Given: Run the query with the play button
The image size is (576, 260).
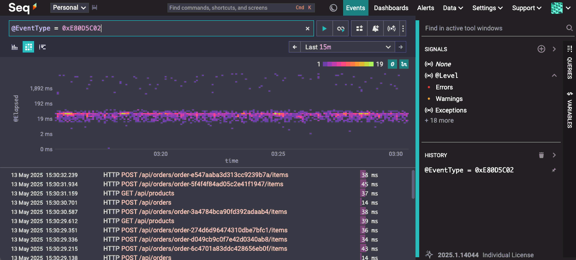Looking at the screenshot, I should pyautogui.click(x=325, y=29).
